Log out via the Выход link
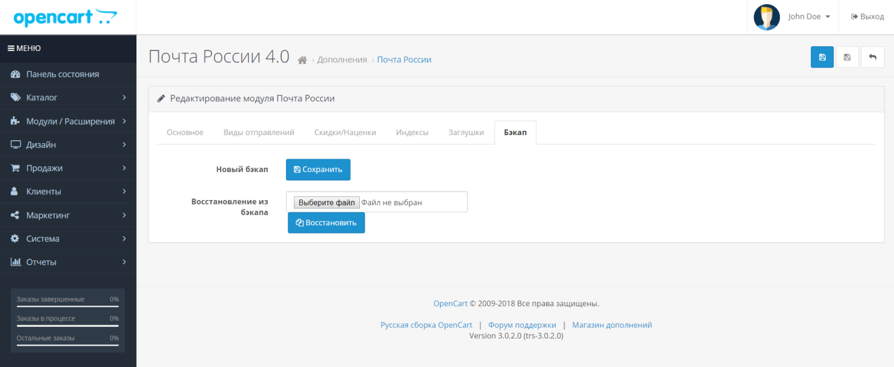This screenshot has height=367, width=894. pos(867,17)
